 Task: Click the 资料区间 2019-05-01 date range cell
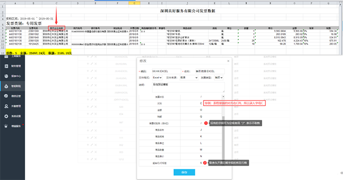(x=29, y=19)
